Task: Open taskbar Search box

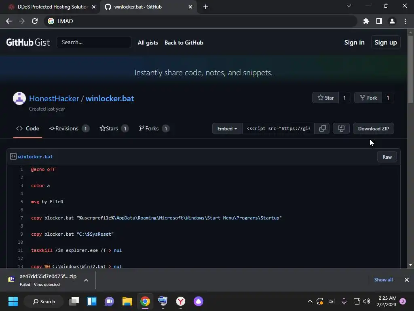Action: point(44,301)
